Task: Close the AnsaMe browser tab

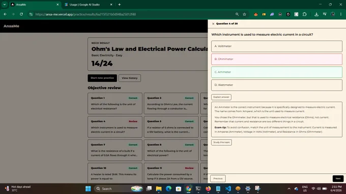Action: point(57,5)
